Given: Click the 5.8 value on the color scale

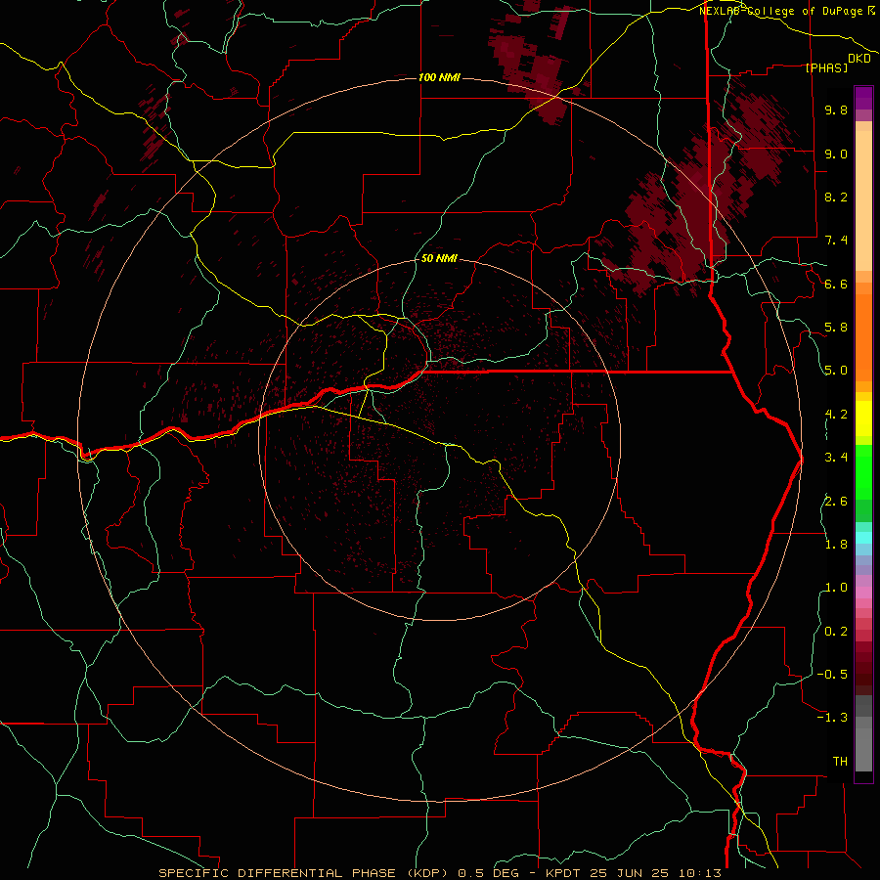Looking at the screenshot, I should (x=836, y=328).
